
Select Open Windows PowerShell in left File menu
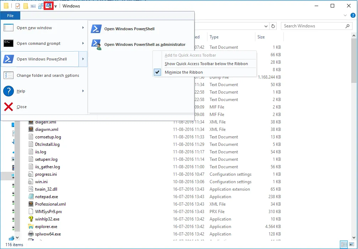40,59
